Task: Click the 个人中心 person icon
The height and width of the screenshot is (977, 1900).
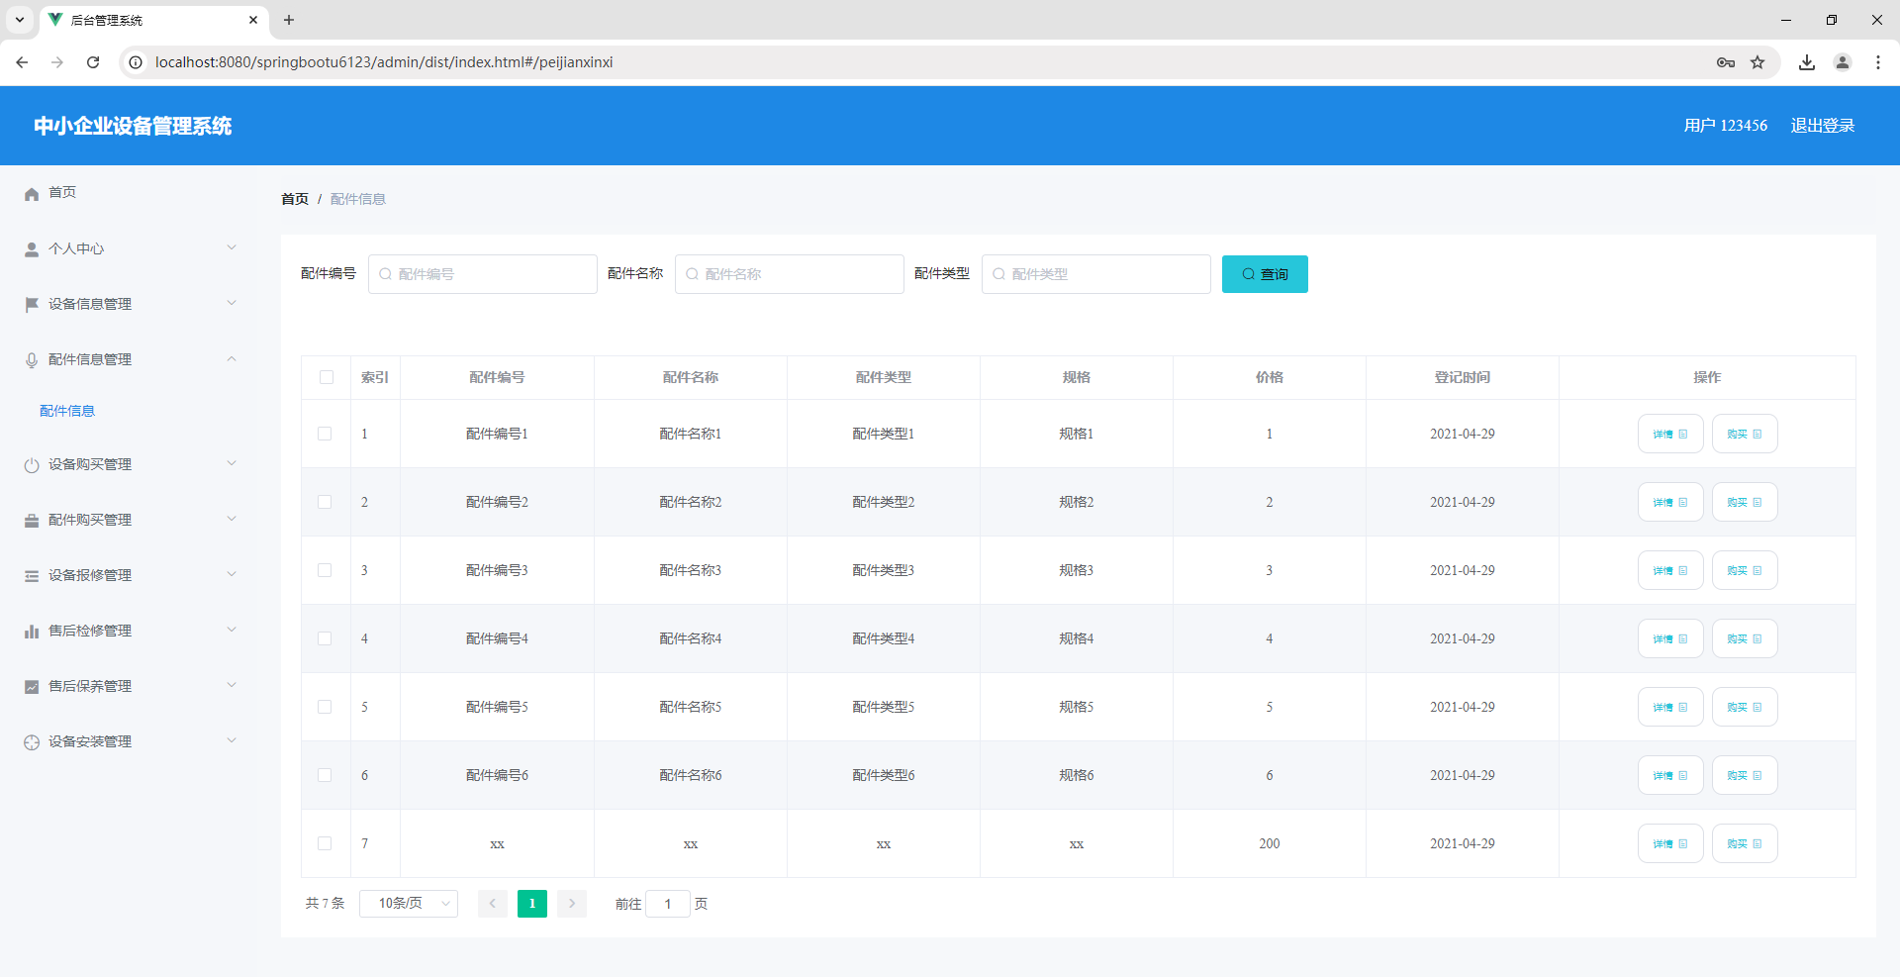Action: tap(32, 248)
